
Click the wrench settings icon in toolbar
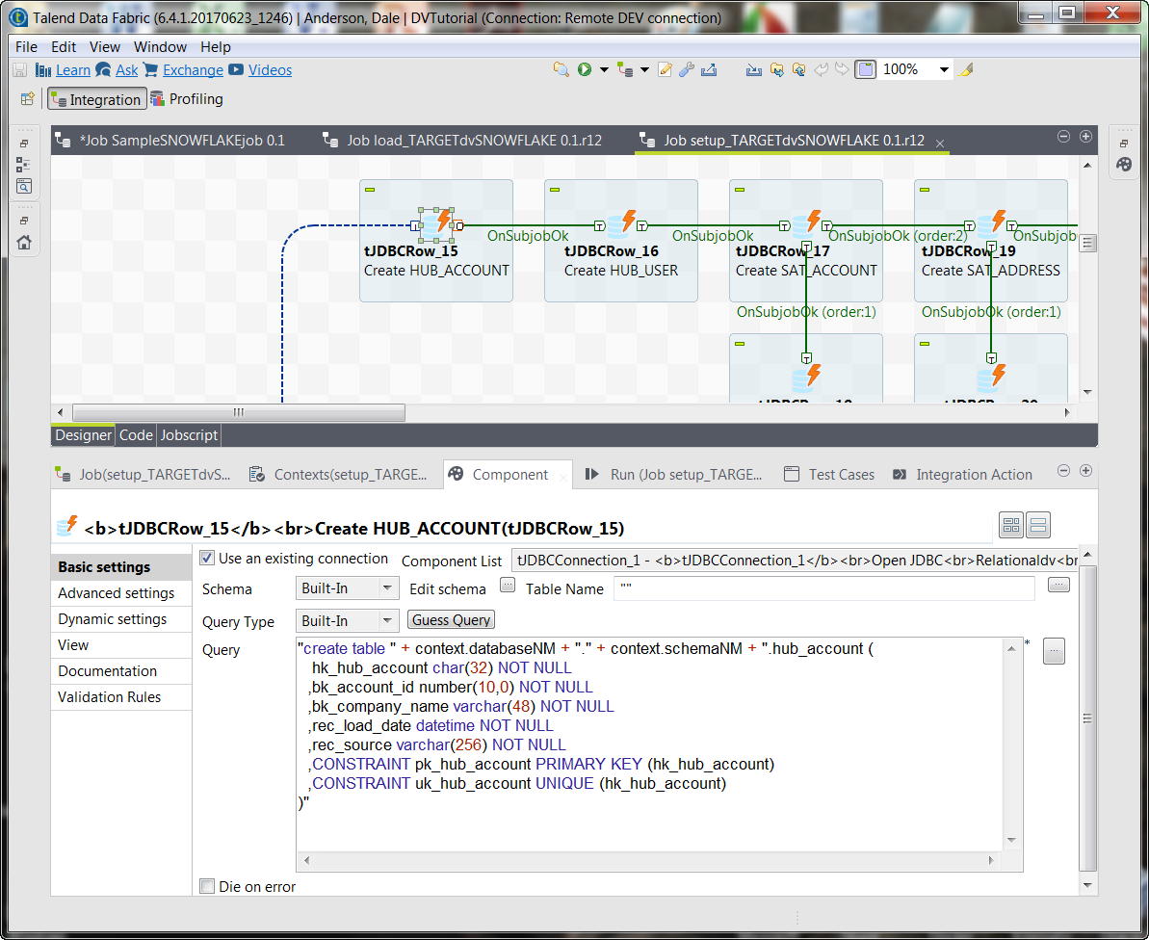click(x=687, y=69)
